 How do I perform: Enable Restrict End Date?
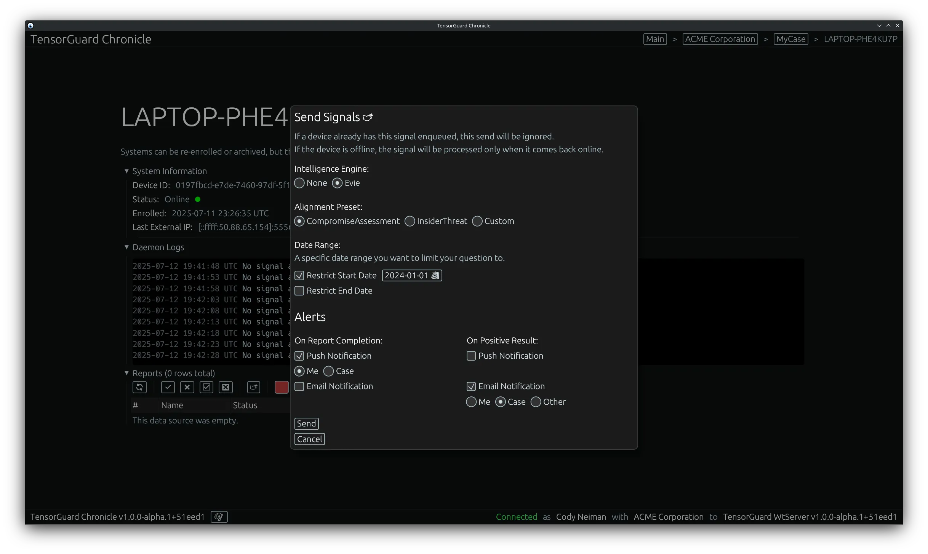click(x=299, y=291)
